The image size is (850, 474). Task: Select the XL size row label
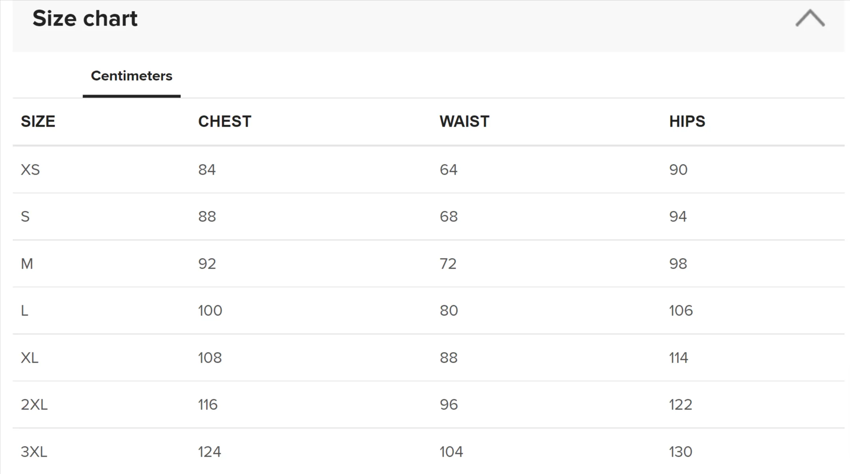pos(29,358)
